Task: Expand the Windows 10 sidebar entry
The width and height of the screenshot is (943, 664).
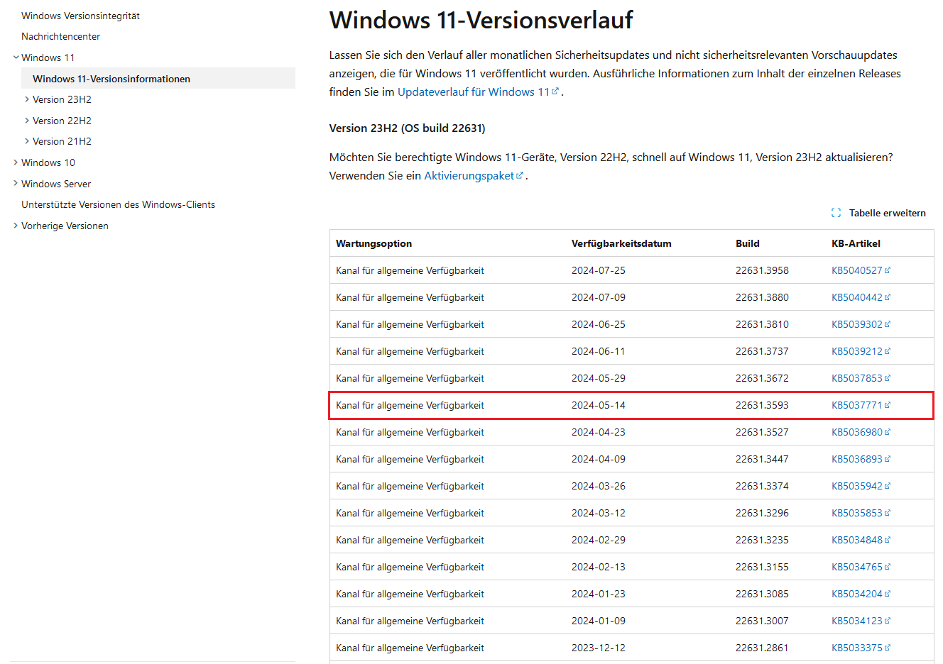Action: [x=16, y=162]
